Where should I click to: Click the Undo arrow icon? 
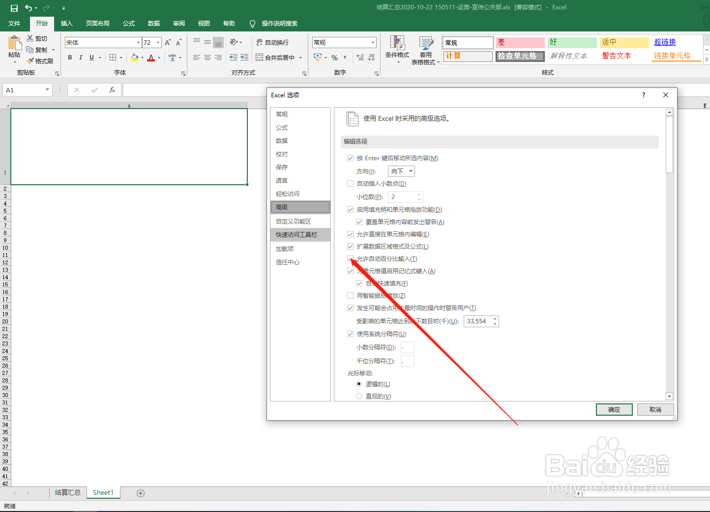tap(28, 8)
